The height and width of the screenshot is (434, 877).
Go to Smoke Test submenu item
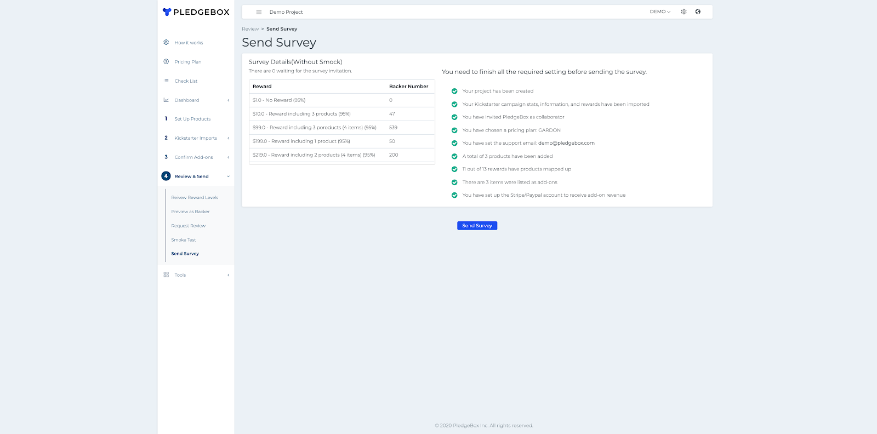click(x=183, y=240)
